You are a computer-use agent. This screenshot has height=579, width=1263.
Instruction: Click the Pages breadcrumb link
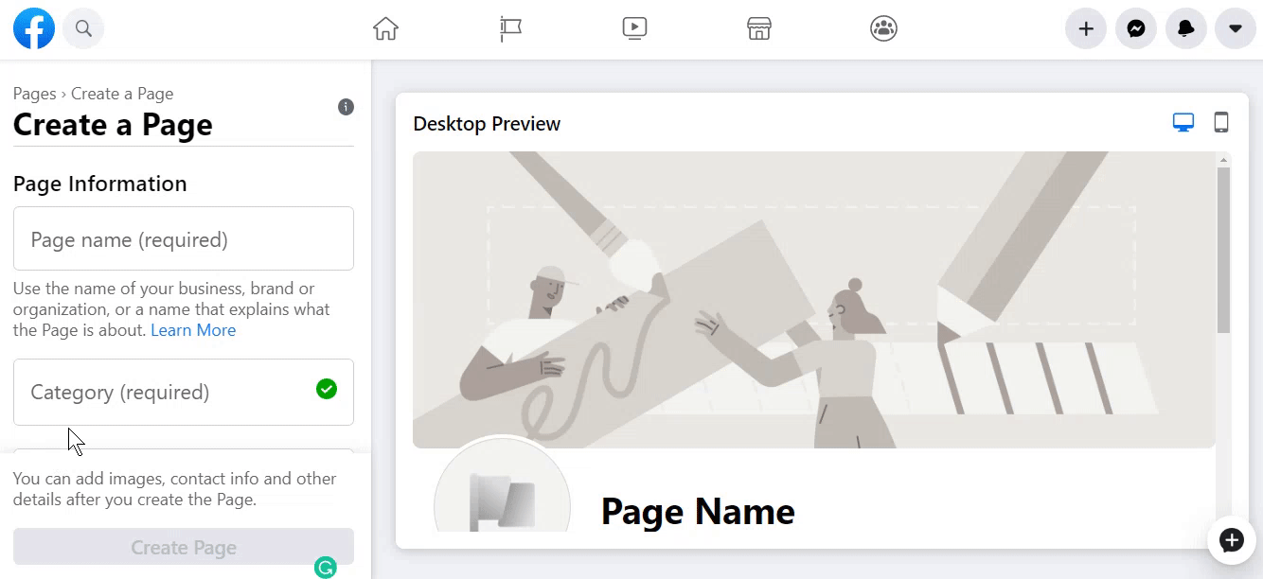tap(34, 94)
